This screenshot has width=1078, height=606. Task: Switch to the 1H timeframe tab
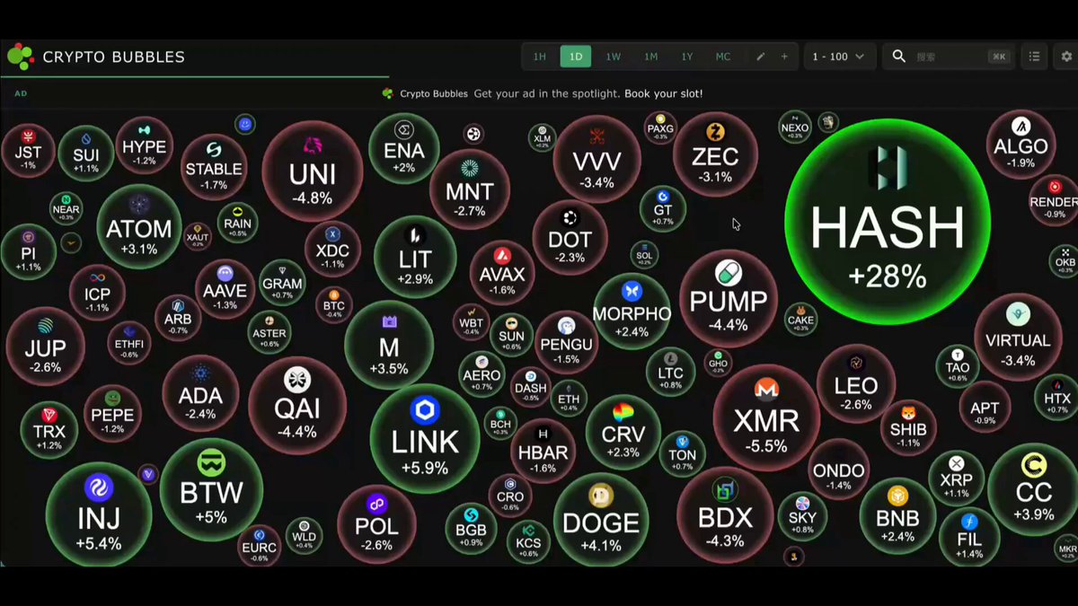point(539,57)
